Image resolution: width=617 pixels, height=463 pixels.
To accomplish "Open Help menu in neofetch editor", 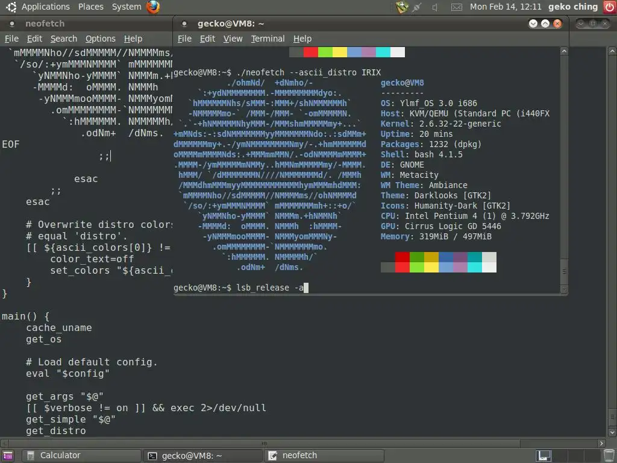I will 133,39.
